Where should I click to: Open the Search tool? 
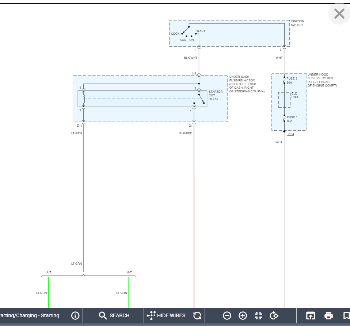click(114, 315)
